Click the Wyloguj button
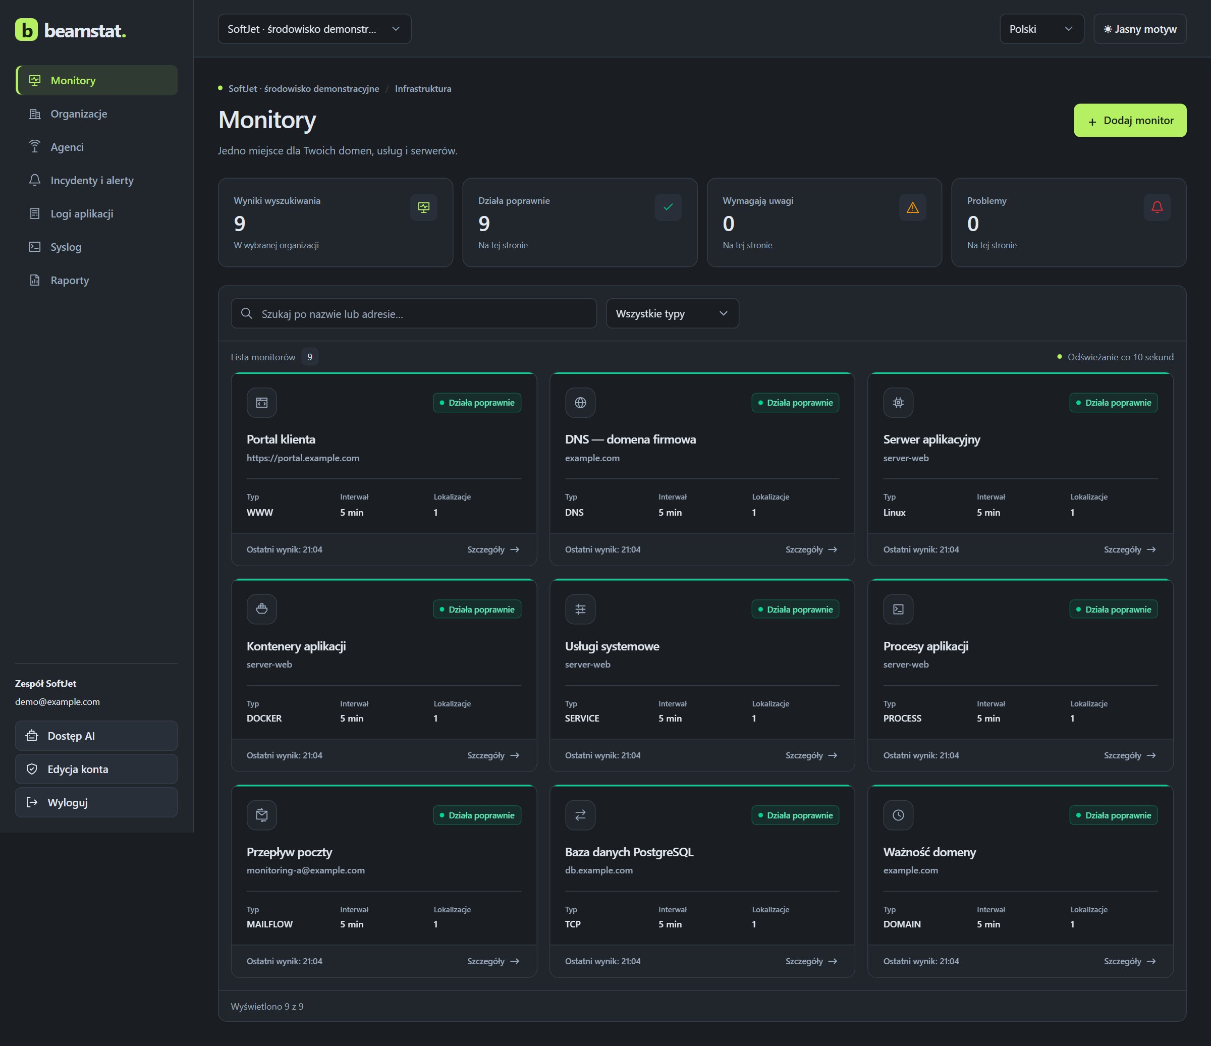The width and height of the screenshot is (1211, 1046). point(96,802)
